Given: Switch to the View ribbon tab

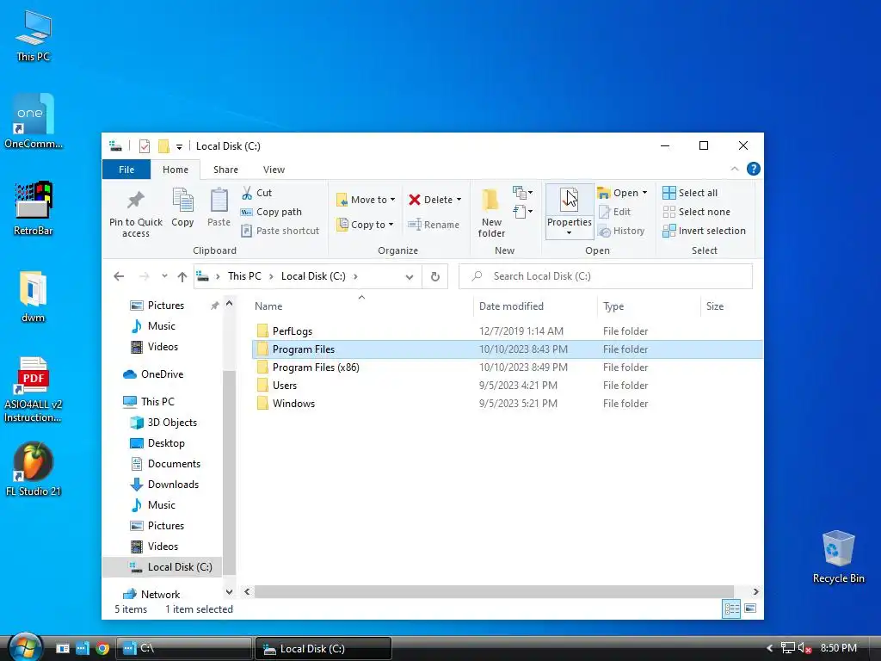Looking at the screenshot, I should (x=274, y=170).
